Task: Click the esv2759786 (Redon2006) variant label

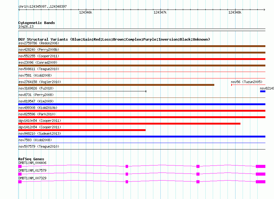Action: tap(38, 43)
